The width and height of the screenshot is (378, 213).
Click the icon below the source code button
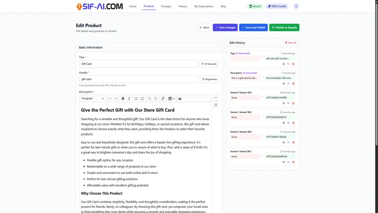pos(216,105)
